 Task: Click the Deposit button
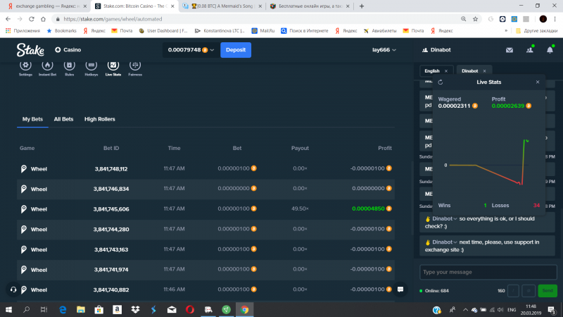click(x=236, y=50)
